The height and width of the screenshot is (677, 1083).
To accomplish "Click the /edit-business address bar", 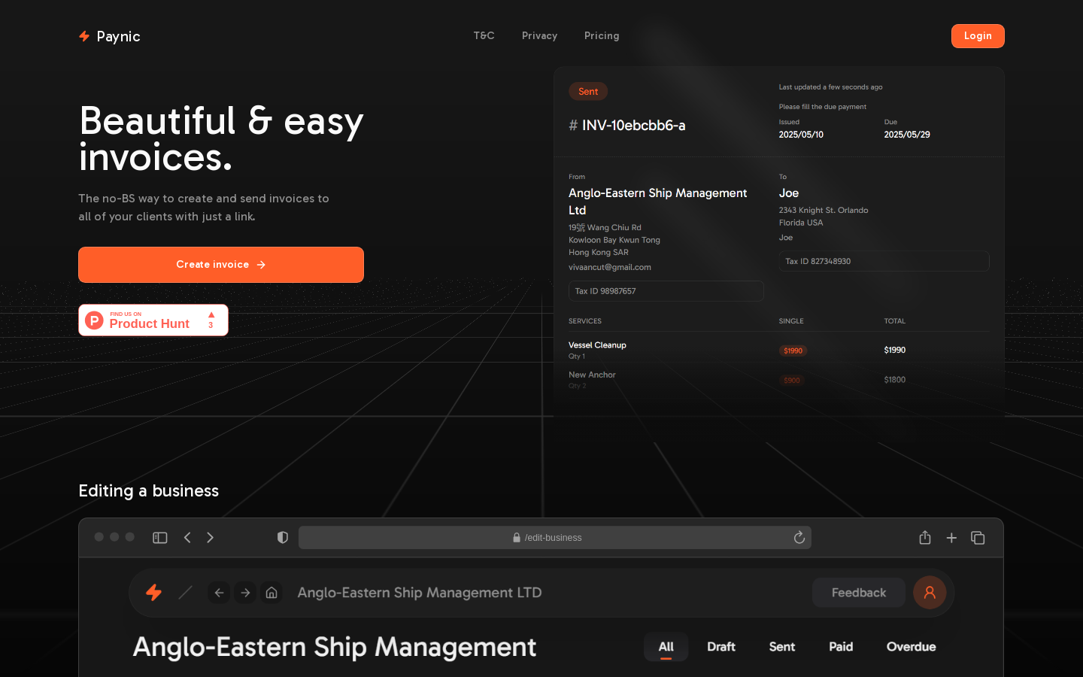I will 555,538.
